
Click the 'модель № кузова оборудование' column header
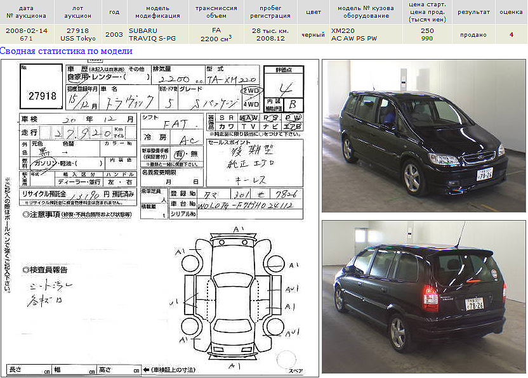point(366,12)
